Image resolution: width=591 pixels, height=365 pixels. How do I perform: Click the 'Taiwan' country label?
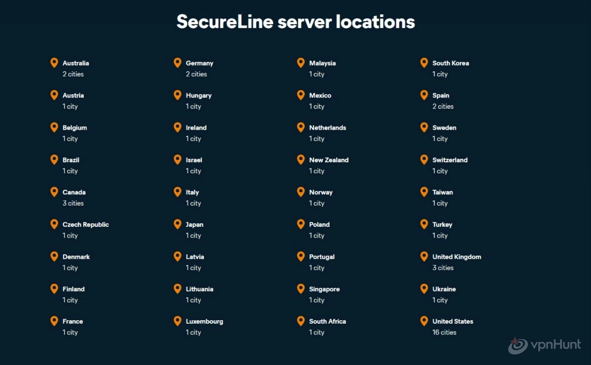[x=442, y=192]
